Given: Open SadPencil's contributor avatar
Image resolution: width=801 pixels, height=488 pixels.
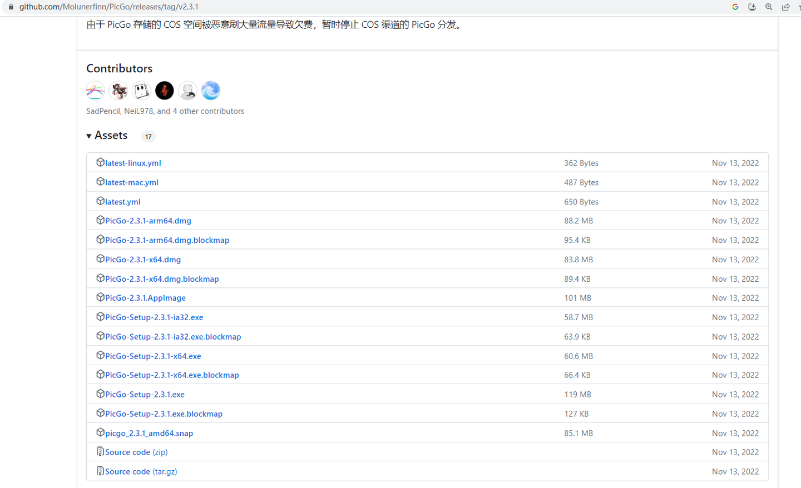Looking at the screenshot, I should [x=95, y=90].
